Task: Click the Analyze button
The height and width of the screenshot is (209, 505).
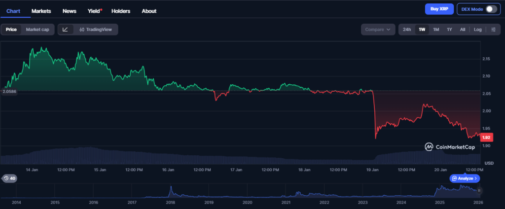Action: click(465, 178)
